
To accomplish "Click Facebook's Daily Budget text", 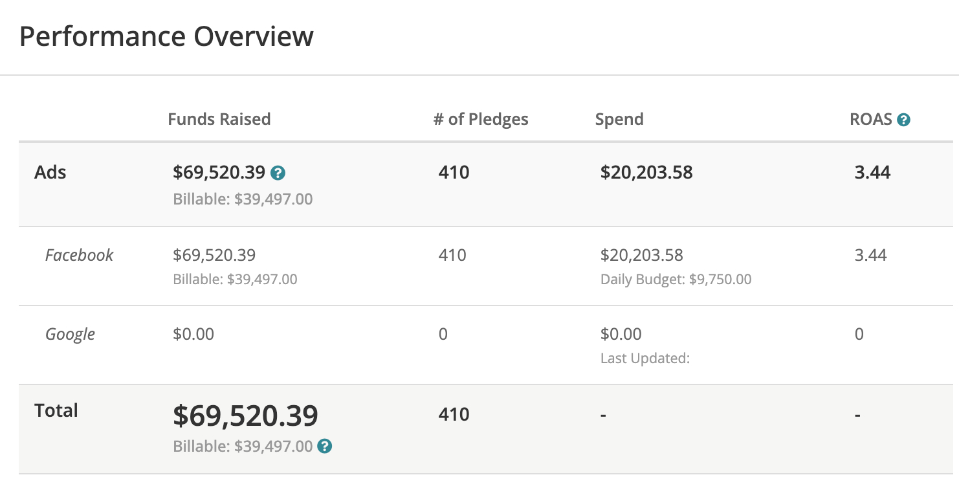I will click(676, 280).
